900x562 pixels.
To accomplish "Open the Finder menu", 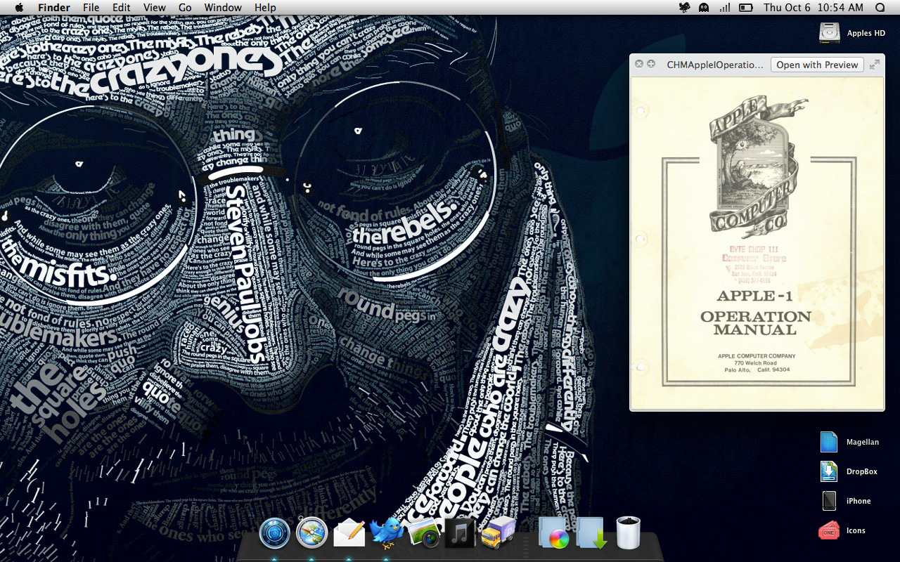I will tap(53, 8).
